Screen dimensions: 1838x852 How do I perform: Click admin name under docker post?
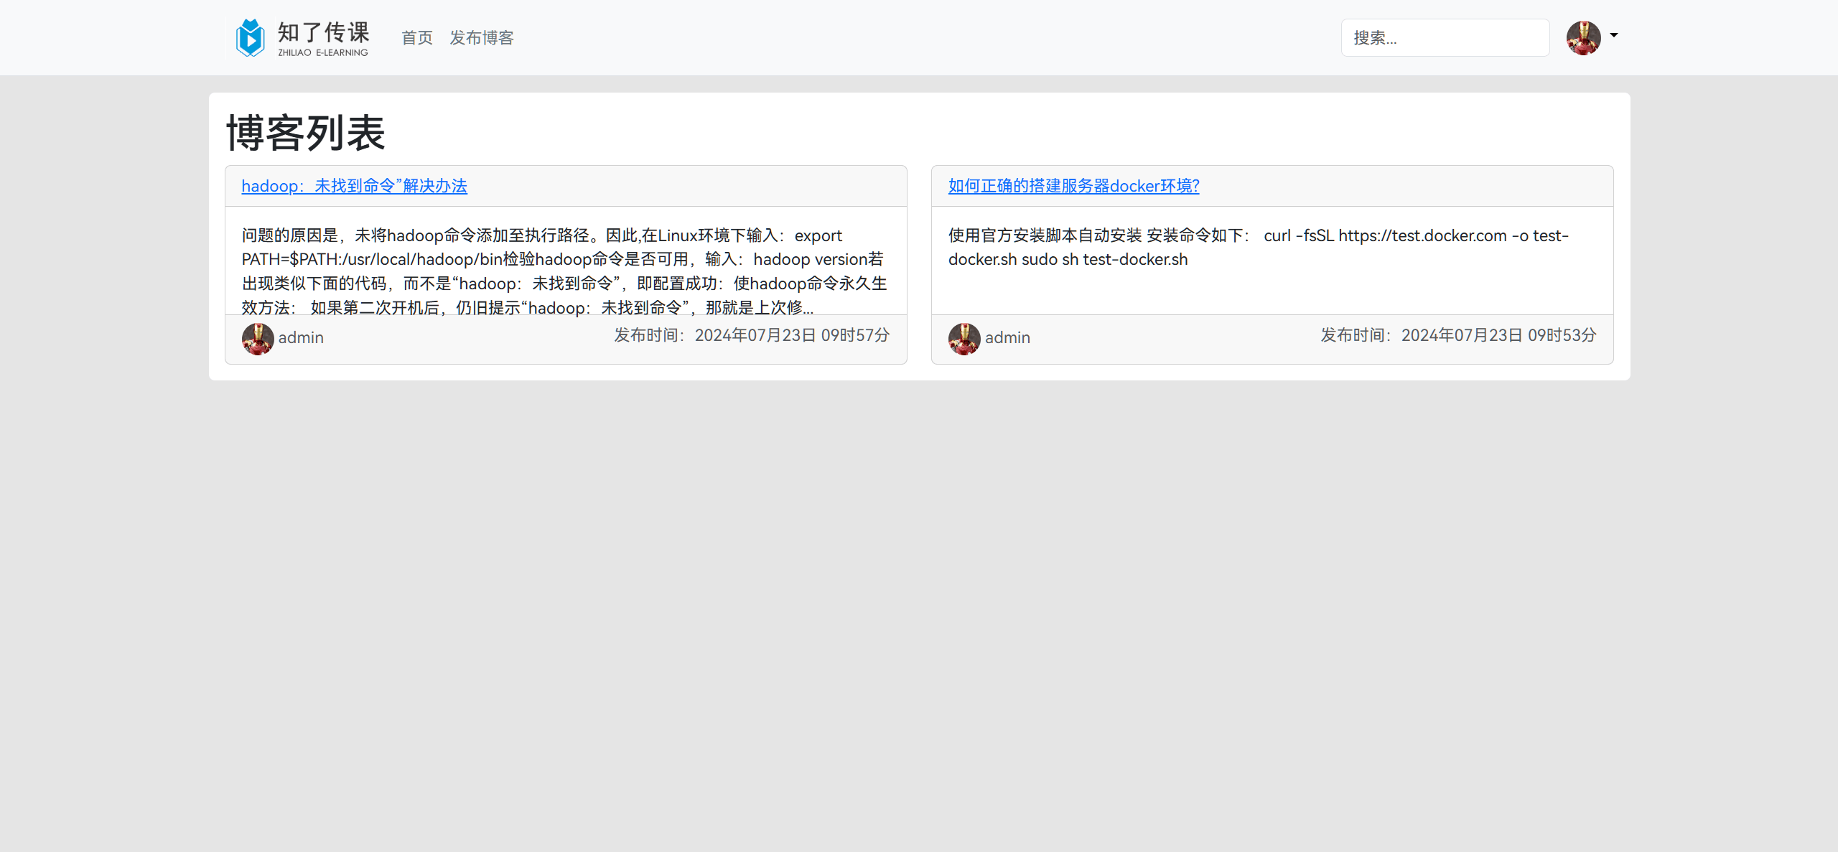[x=1007, y=337]
